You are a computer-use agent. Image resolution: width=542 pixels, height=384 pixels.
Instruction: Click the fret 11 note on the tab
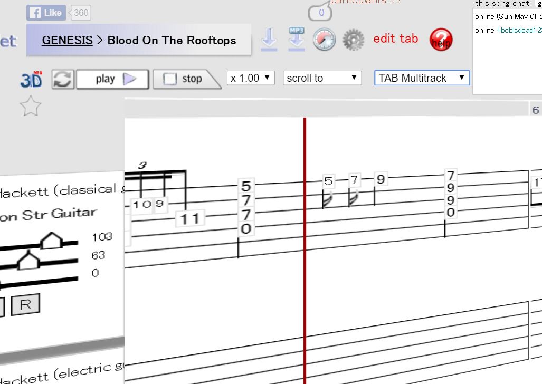click(x=190, y=219)
